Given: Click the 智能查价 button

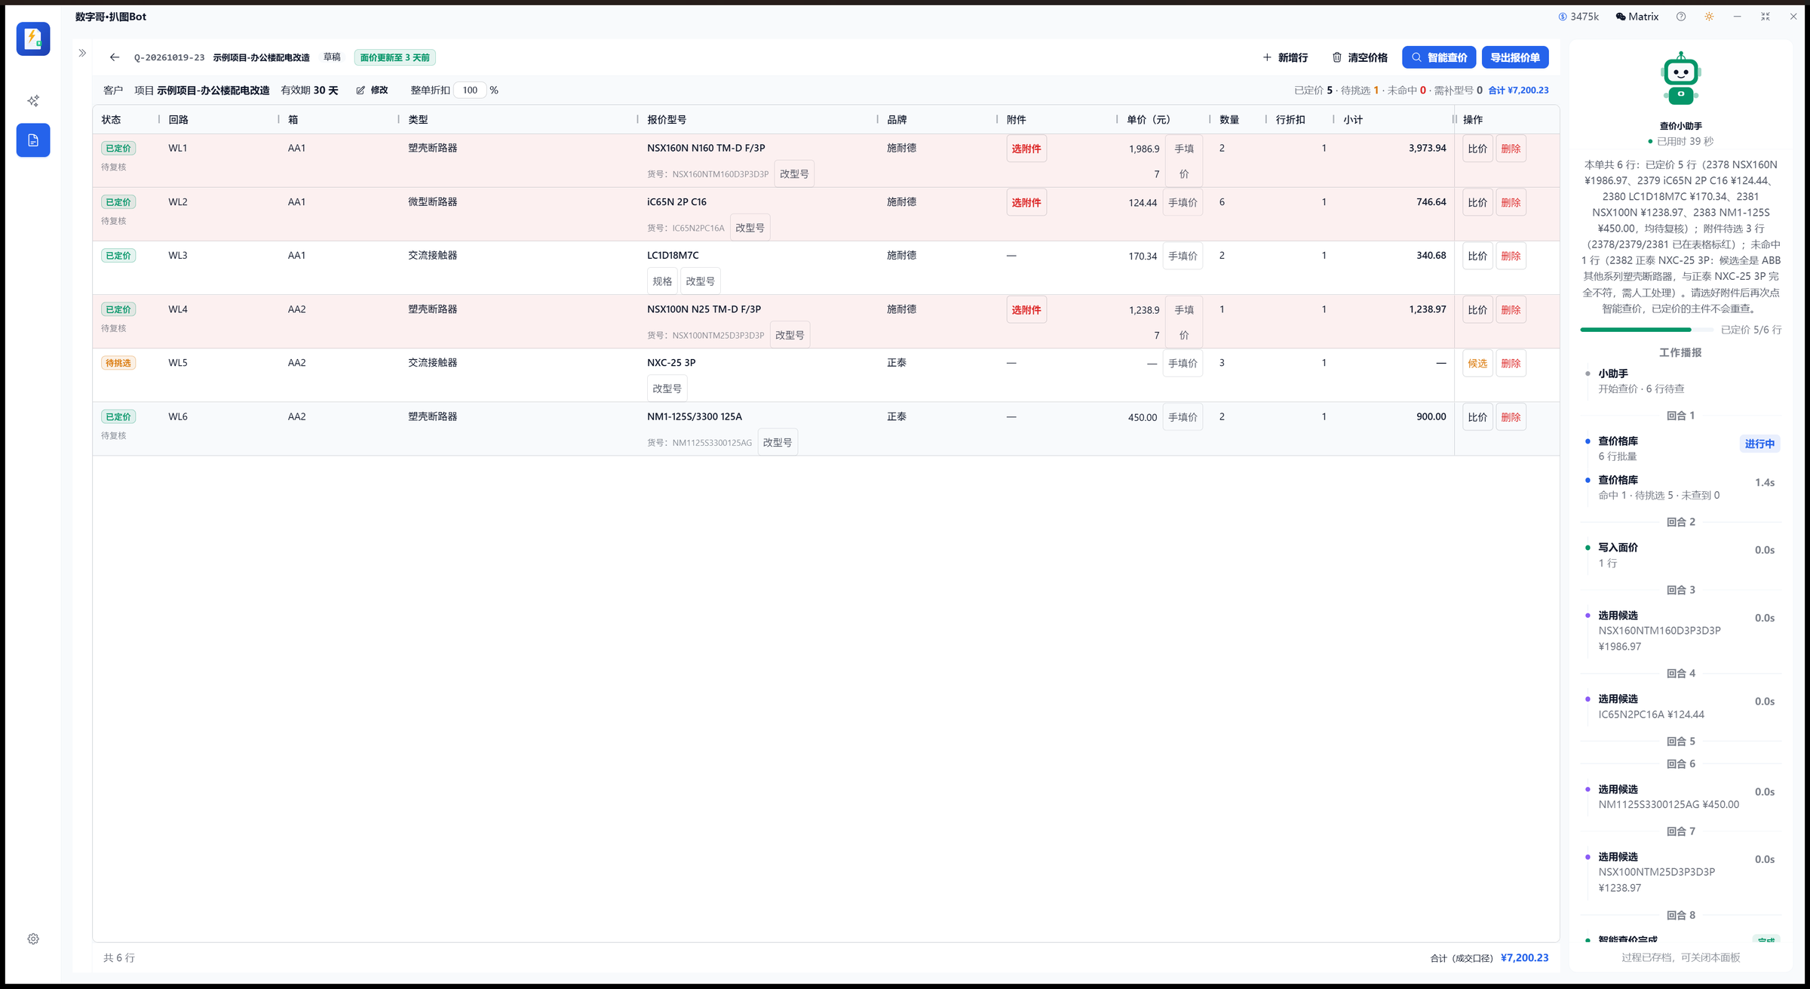Looking at the screenshot, I should click(1439, 57).
